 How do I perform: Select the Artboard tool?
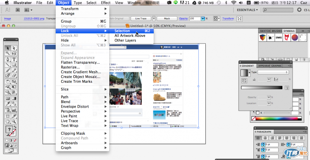pos(8,116)
